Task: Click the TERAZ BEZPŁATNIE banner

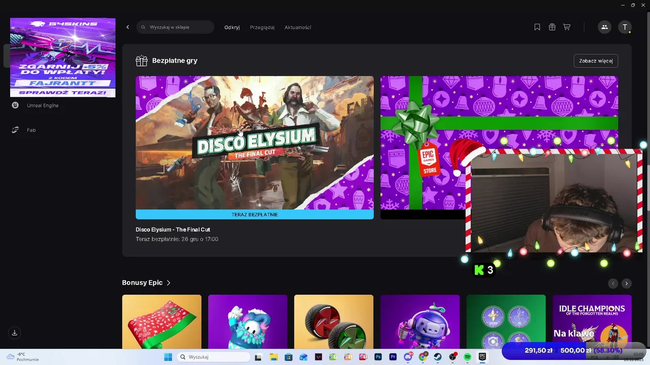Action: point(254,214)
